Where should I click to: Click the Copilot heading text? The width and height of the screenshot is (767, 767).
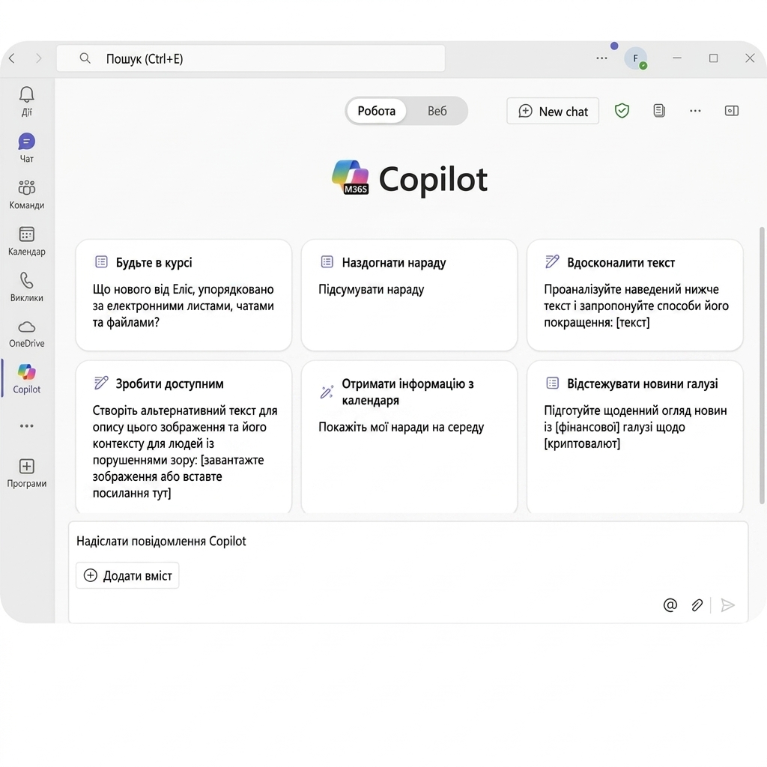click(433, 179)
